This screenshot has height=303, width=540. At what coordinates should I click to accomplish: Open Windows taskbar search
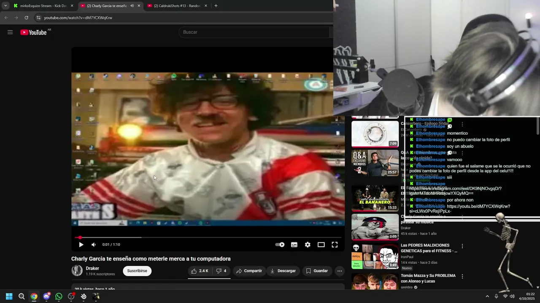tap(22, 296)
